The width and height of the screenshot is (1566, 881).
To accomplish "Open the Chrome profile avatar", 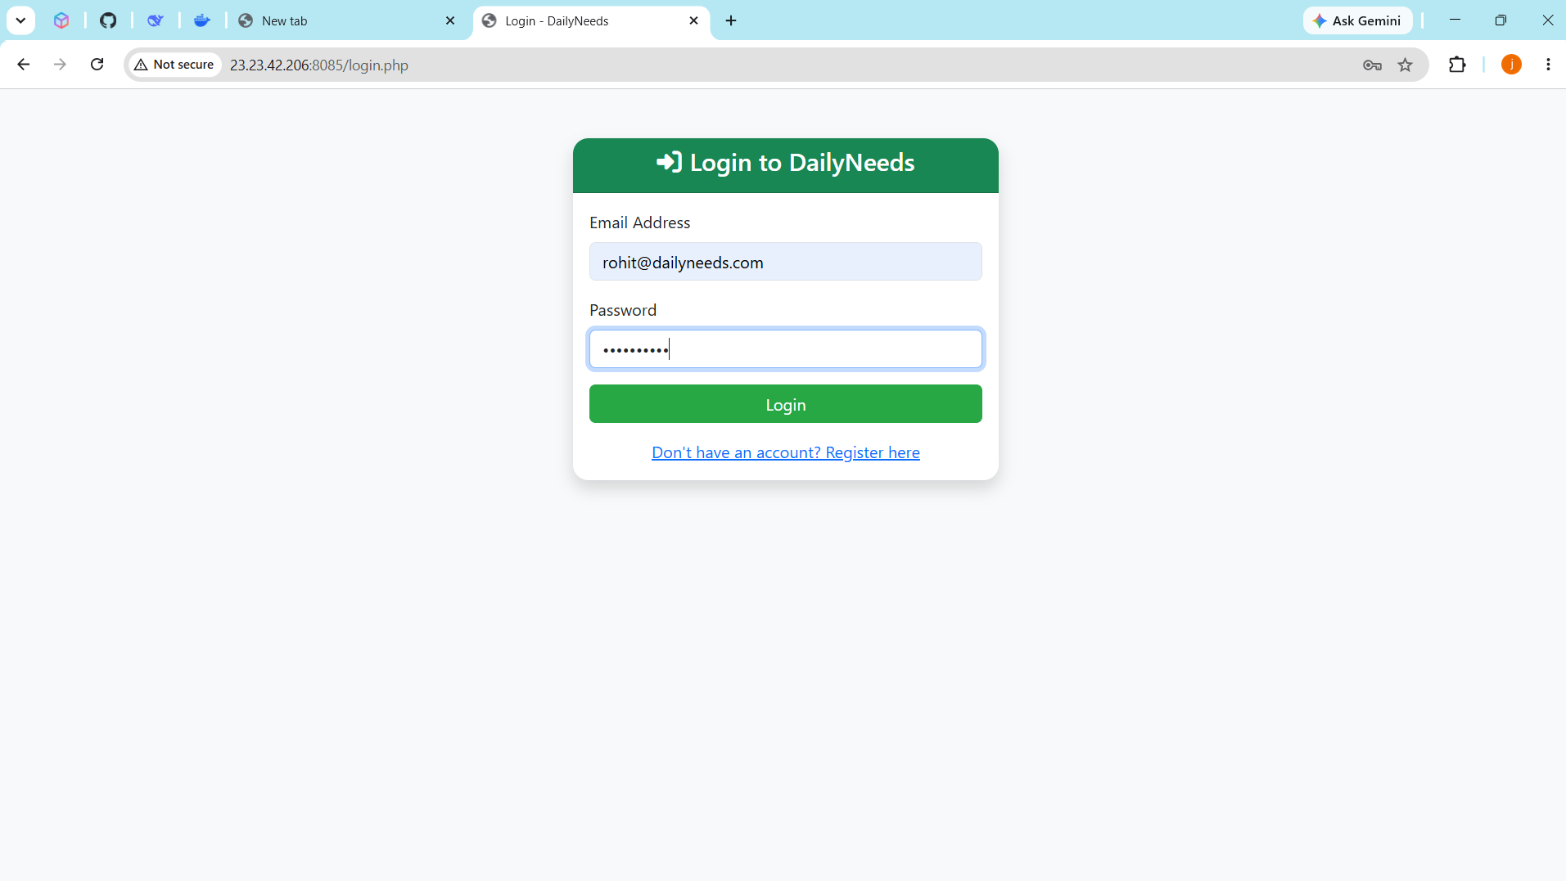I will [1511, 65].
